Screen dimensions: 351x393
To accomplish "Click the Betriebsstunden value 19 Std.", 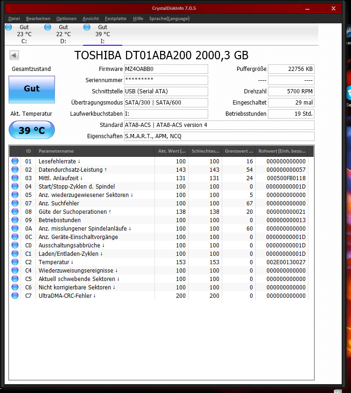I will [x=291, y=114].
